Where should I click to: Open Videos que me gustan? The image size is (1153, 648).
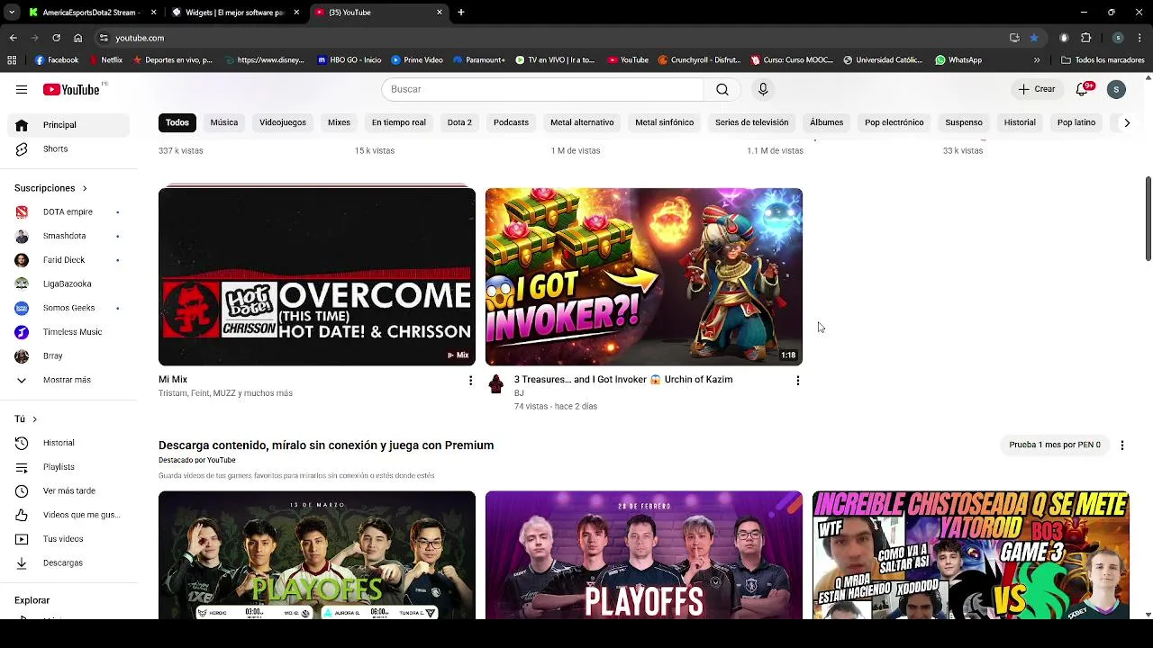coord(68,515)
